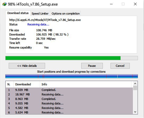Click the scroll down arrow in connections list
Screen dimensions: 144x118
point(135,112)
